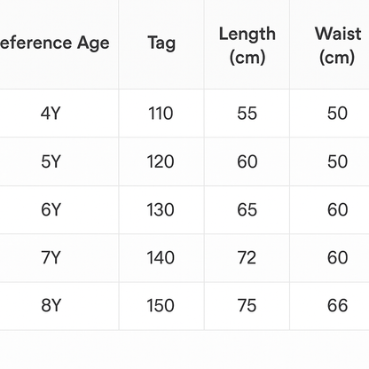Click the Tag column header
Screen dimensions: 369x369
[161, 43]
